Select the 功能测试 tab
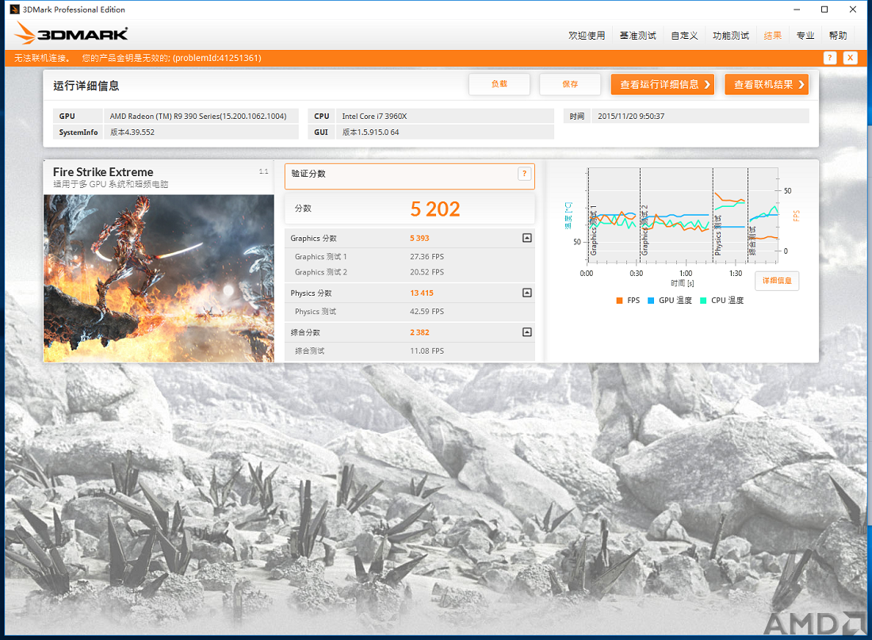The height and width of the screenshot is (640, 872). pyautogui.click(x=731, y=36)
